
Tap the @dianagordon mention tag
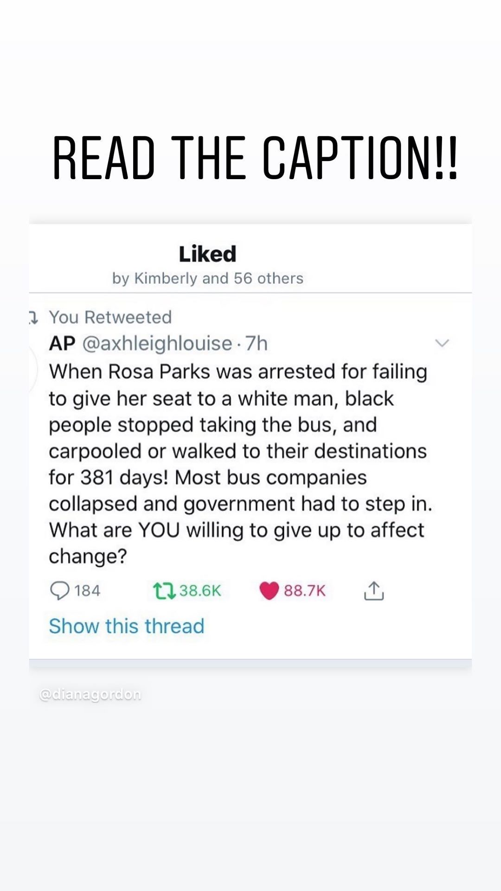(90, 694)
